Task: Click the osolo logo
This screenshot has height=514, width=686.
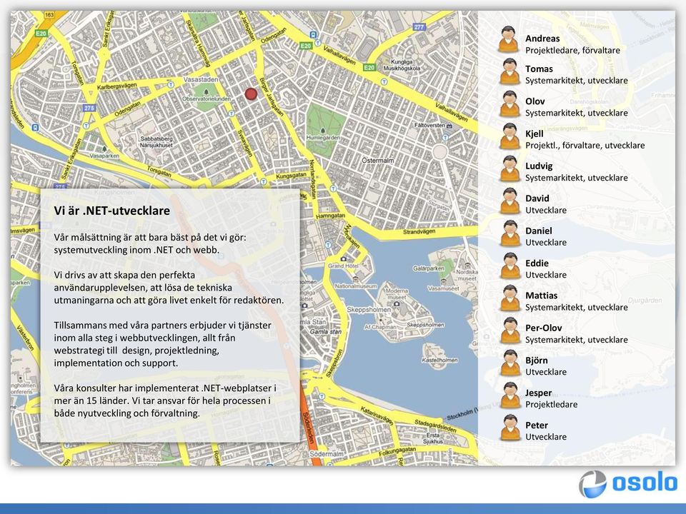Action: pyautogui.click(x=628, y=484)
